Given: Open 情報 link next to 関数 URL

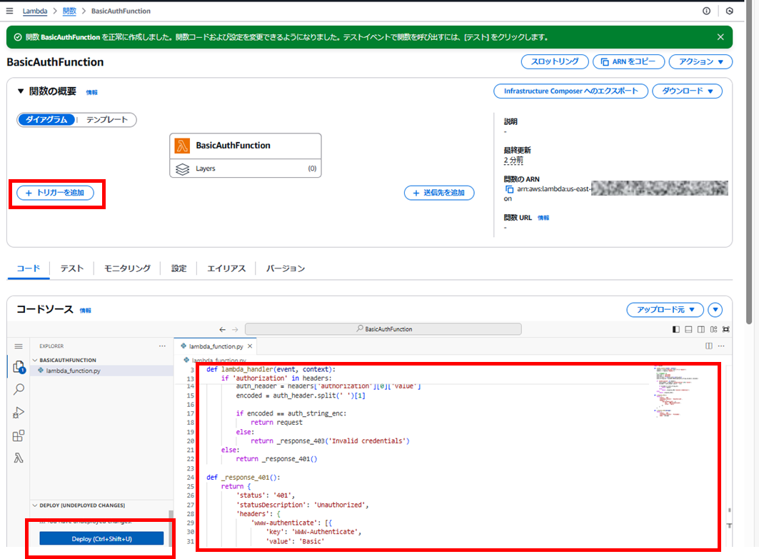Looking at the screenshot, I should [x=543, y=218].
